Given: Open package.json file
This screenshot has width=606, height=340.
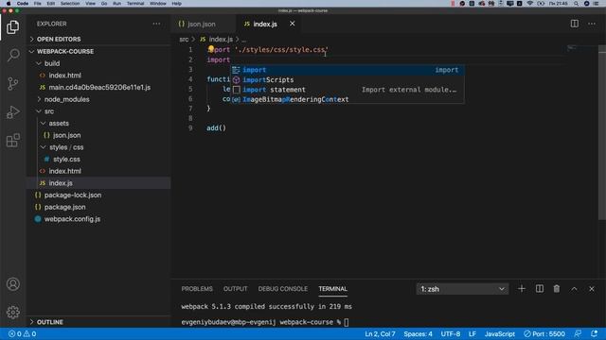Looking at the screenshot, I should coord(98,207).
